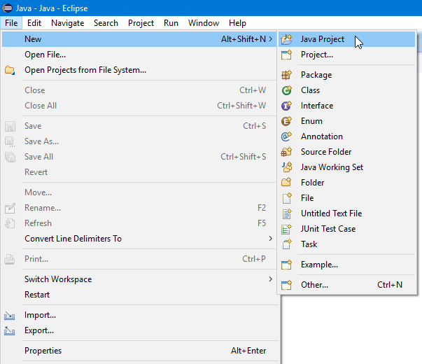The image size is (422, 364).
Task: Click the Alt+Shift+N shortcut text
Action: 244,39
